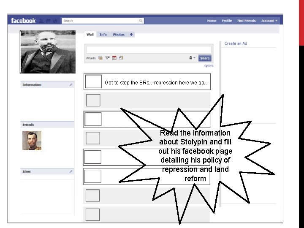
Task: Open the friend requests icon
Action: point(41,21)
